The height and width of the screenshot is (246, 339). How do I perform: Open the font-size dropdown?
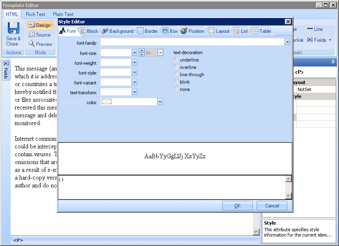[134, 52]
